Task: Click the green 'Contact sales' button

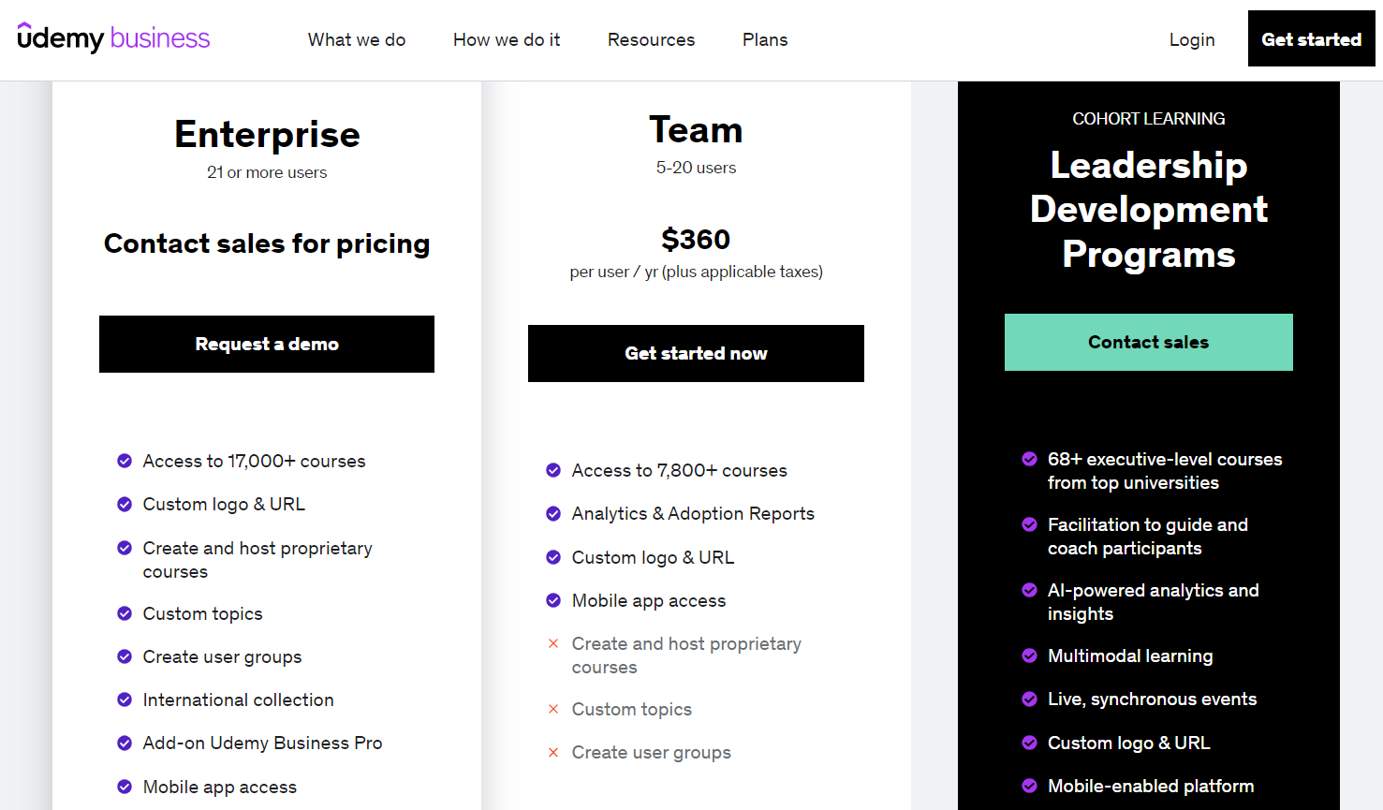Action: tap(1148, 342)
